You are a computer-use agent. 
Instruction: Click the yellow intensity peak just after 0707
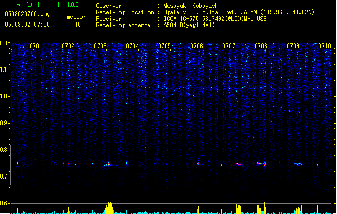(238, 209)
